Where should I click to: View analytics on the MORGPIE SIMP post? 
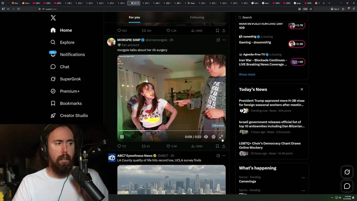click(x=197, y=146)
